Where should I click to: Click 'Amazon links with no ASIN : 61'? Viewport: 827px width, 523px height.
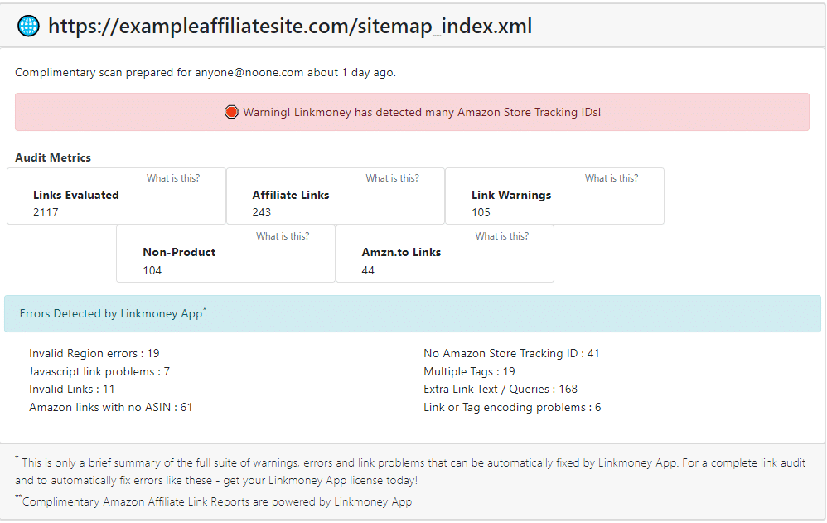[x=111, y=408]
